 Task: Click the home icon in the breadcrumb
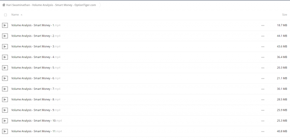[x=4, y=5]
